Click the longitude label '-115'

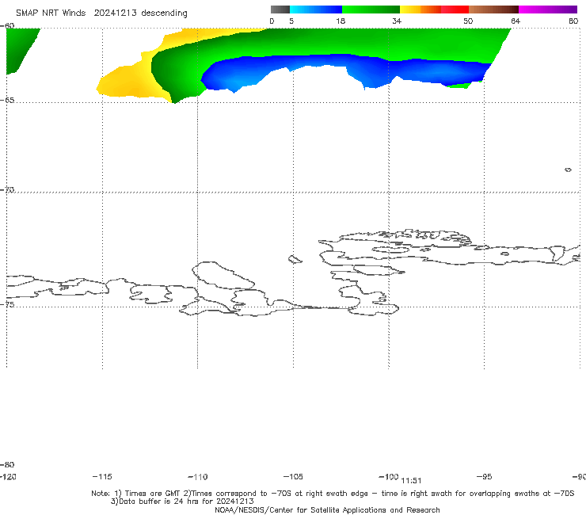click(x=102, y=476)
